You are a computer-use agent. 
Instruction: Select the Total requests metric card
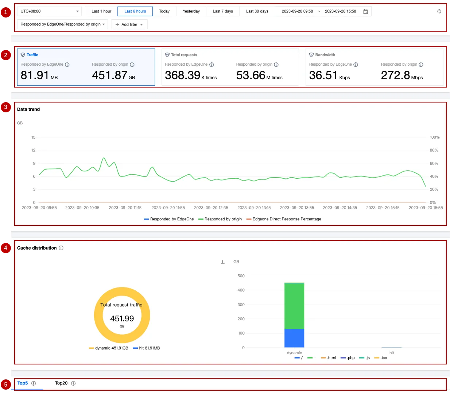pyautogui.click(x=230, y=67)
